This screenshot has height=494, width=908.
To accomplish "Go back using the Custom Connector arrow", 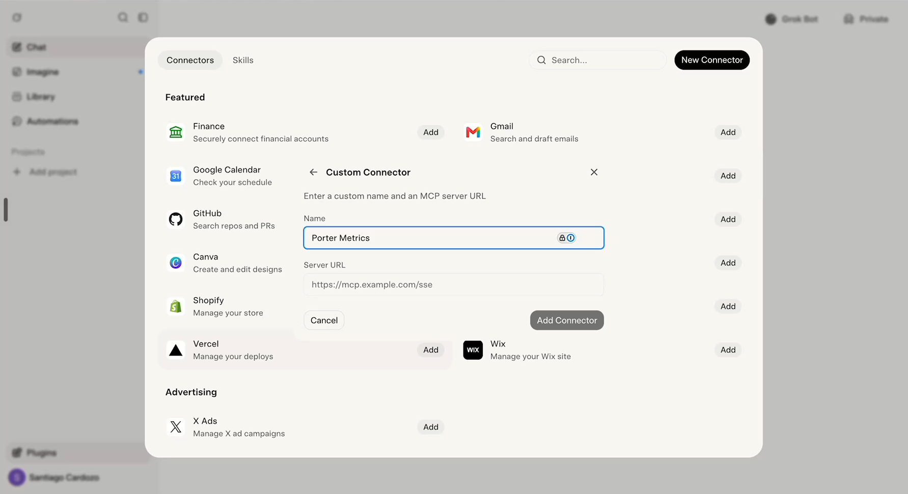I will [x=313, y=172].
